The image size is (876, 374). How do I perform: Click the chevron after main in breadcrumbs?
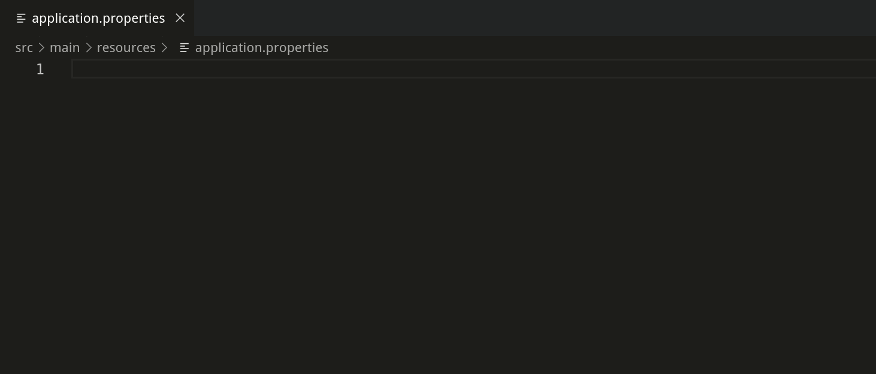pos(88,47)
